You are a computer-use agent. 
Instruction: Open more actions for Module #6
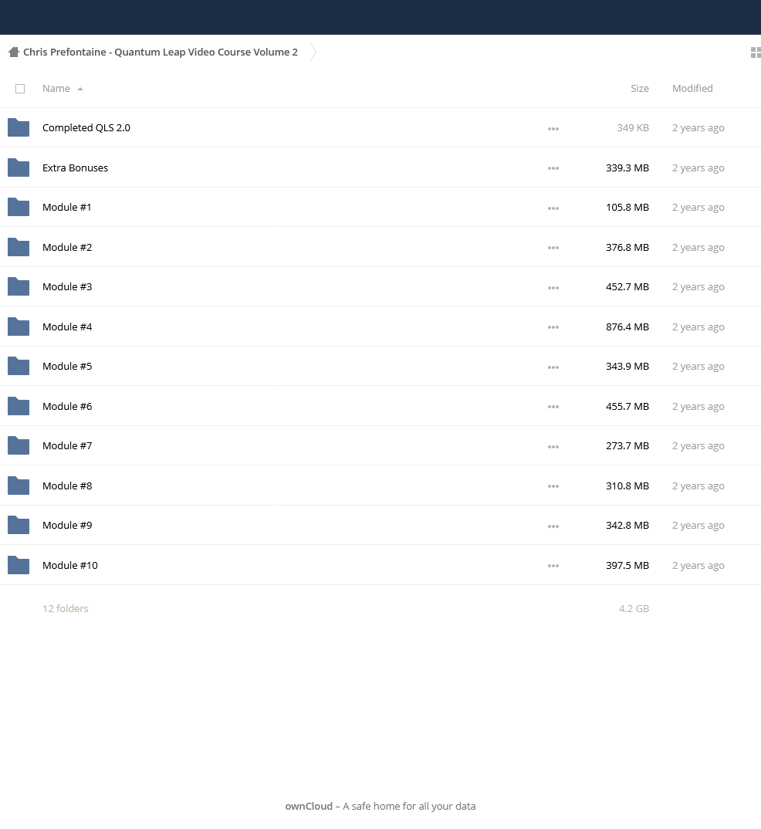[x=553, y=407]
